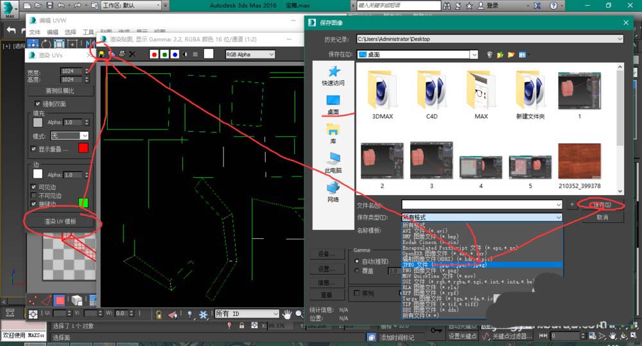Click the red overlap color swatch
The width and height of the screenshot is (642, 346).
[x=83, y=148]
